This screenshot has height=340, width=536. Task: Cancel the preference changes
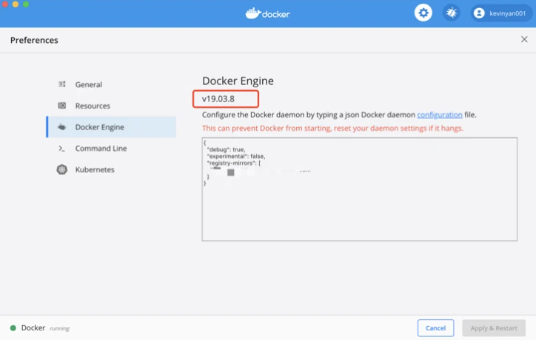tap(435, 328)
